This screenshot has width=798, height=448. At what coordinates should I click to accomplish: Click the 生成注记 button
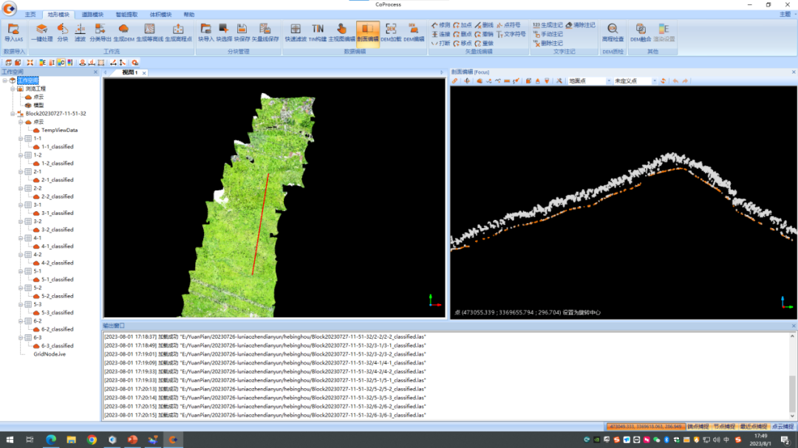[548, 25]
